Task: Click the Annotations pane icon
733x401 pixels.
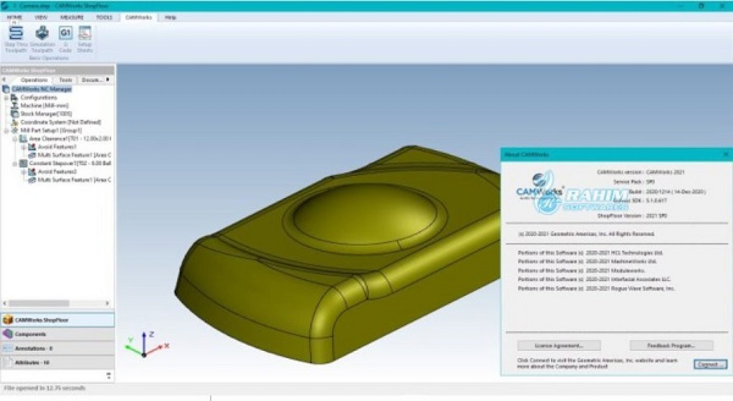Action: (8, 348)
